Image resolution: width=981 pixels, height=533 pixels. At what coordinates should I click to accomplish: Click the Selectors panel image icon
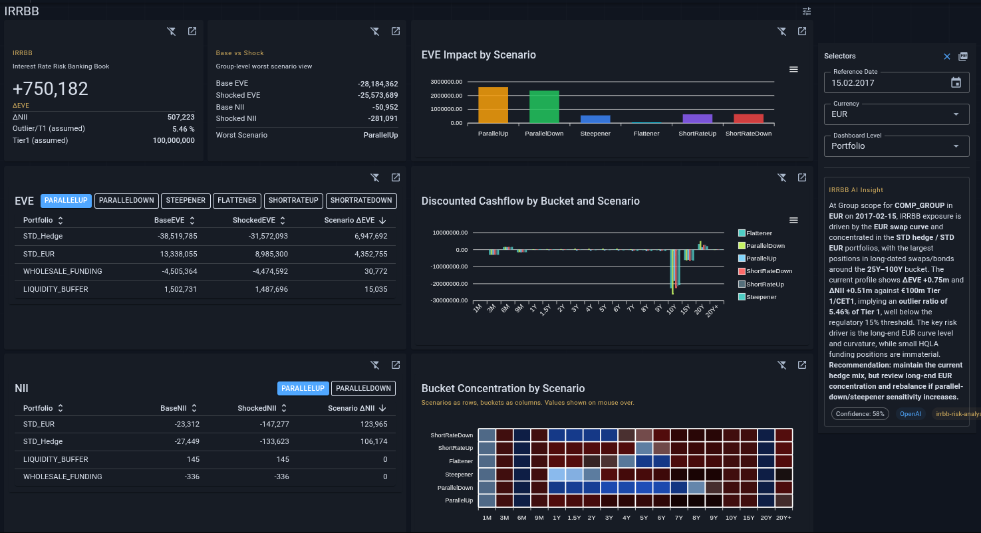[963, 56]
